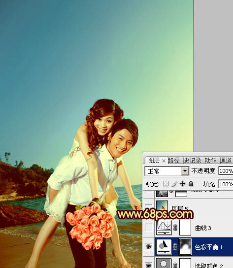Click the 色彩平衡 1 adjustment icon
233x268 pixels.
tap(164, 246)
